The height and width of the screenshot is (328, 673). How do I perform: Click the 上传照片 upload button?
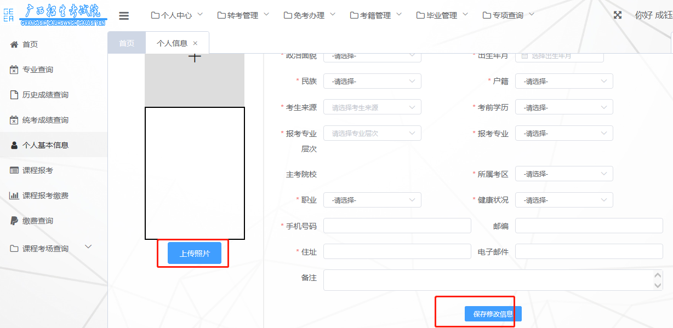[195, 252]
